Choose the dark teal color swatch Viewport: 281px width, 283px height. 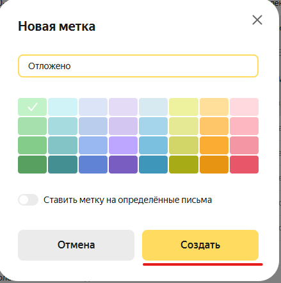63,165
